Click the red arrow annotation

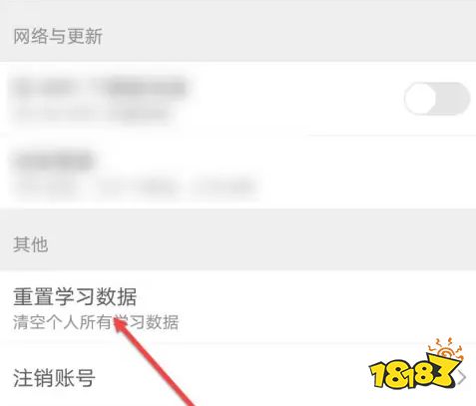tap(154, 361)
